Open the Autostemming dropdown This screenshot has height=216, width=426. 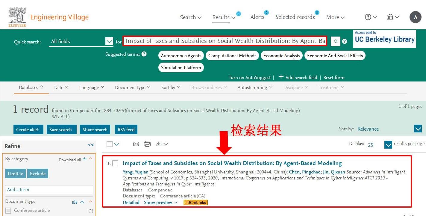pos(255,87)
